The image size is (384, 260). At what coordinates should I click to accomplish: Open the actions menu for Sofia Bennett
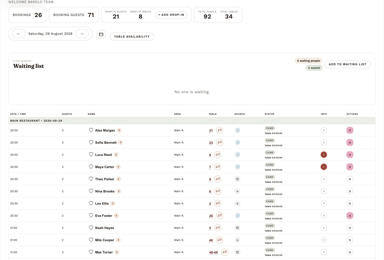click(x=350, y=142)
